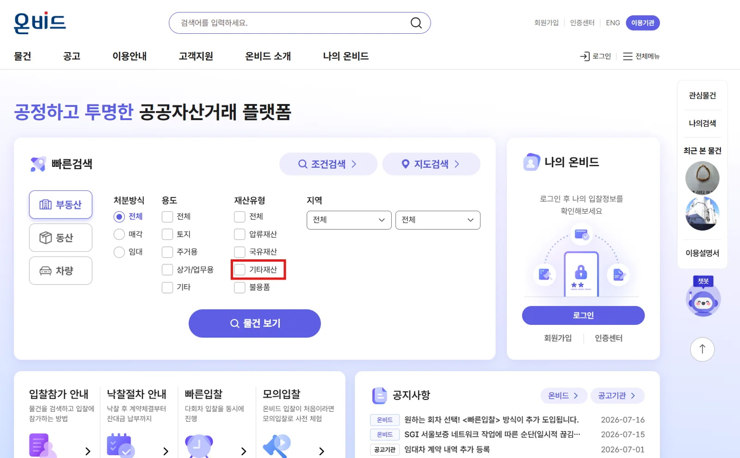The width and height of the screenshot is (740, 458).
Task: Check the 국유재산 checkbox
Action: coord(240,252)
